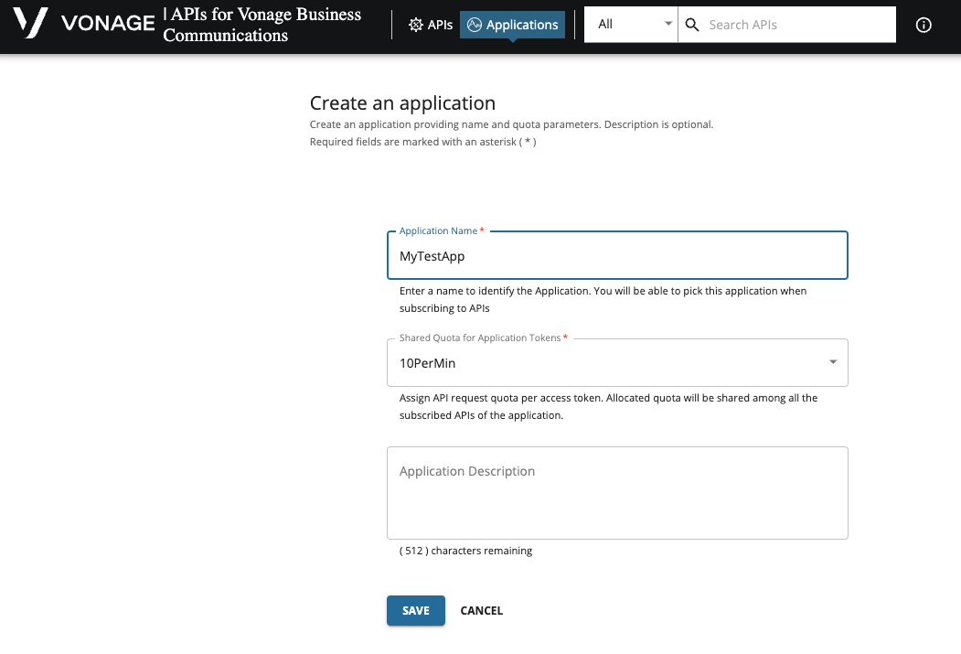This screenshot has width=961, height=654.
Task: Expand the Shared Quota for Application Tokens dropdown
Action: (833, 362)
